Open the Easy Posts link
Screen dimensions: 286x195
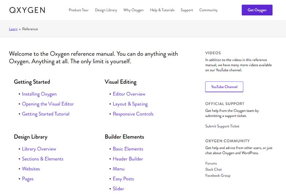click(x=123, y=179)
